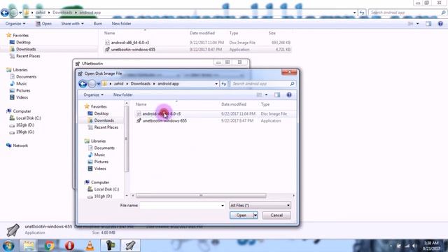Select Desktop in Explorer Favorites
The width and height of the screenshot is (448, 252).
tap(23, 42)
